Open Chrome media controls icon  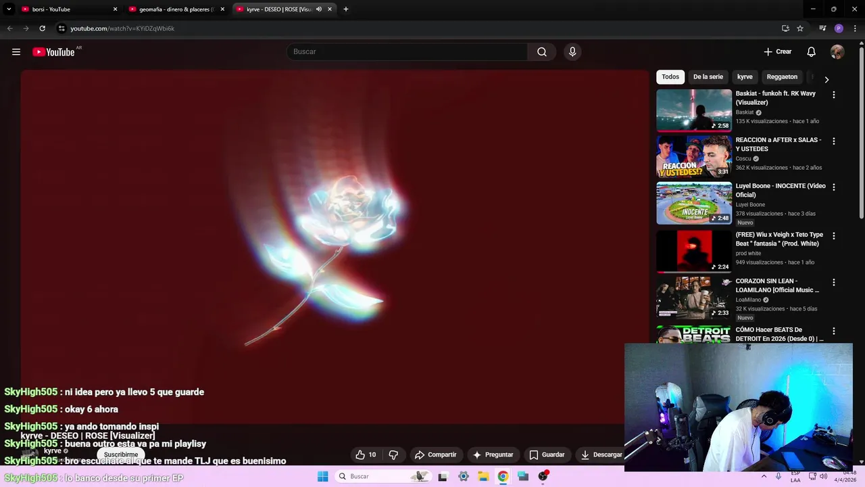pos(822,28)
